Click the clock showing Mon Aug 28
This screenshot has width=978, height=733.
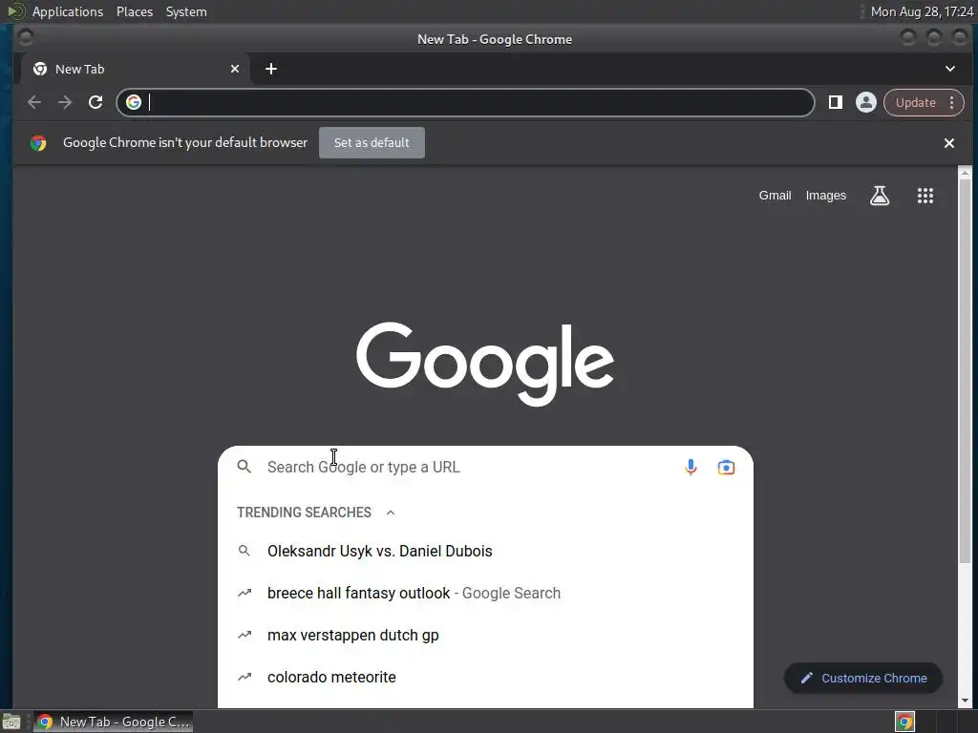[922, 11]
